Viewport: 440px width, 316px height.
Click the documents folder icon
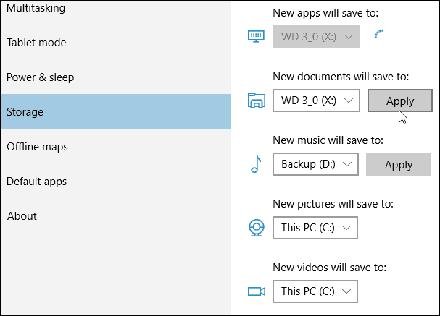(x=256, y=101)
